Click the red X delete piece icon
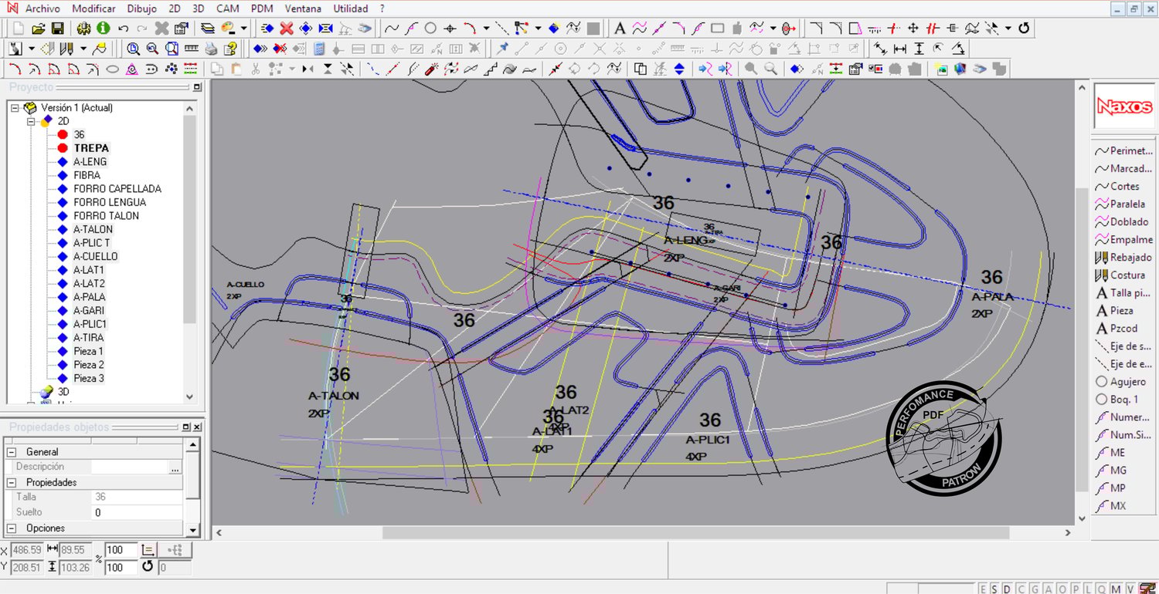The image size is (1159, 594). [x=286, y=29]
